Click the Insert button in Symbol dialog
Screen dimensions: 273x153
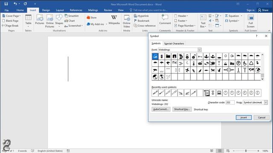(244, 117)
